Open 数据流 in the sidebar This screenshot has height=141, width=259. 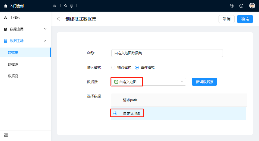tap(13, 76)
